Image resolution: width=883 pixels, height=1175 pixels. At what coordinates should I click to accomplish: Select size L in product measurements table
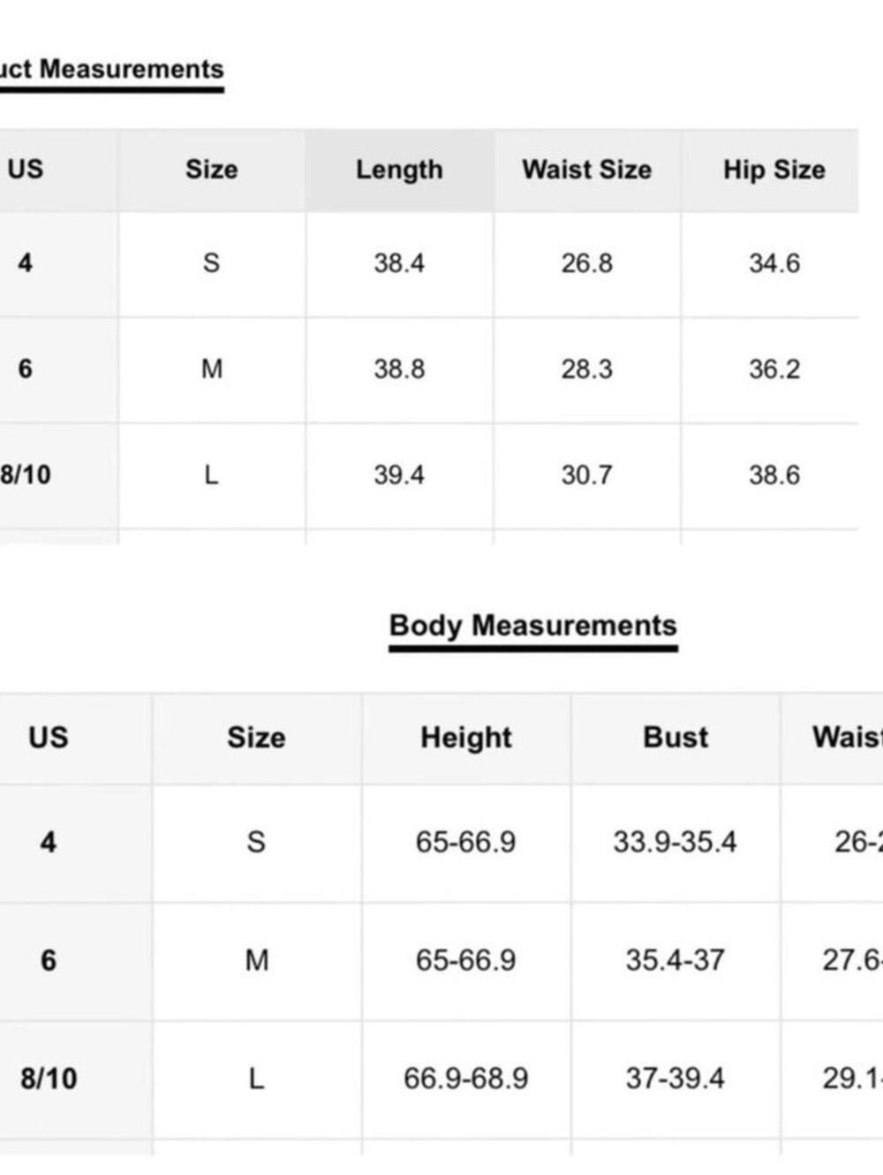click(211, 475)
